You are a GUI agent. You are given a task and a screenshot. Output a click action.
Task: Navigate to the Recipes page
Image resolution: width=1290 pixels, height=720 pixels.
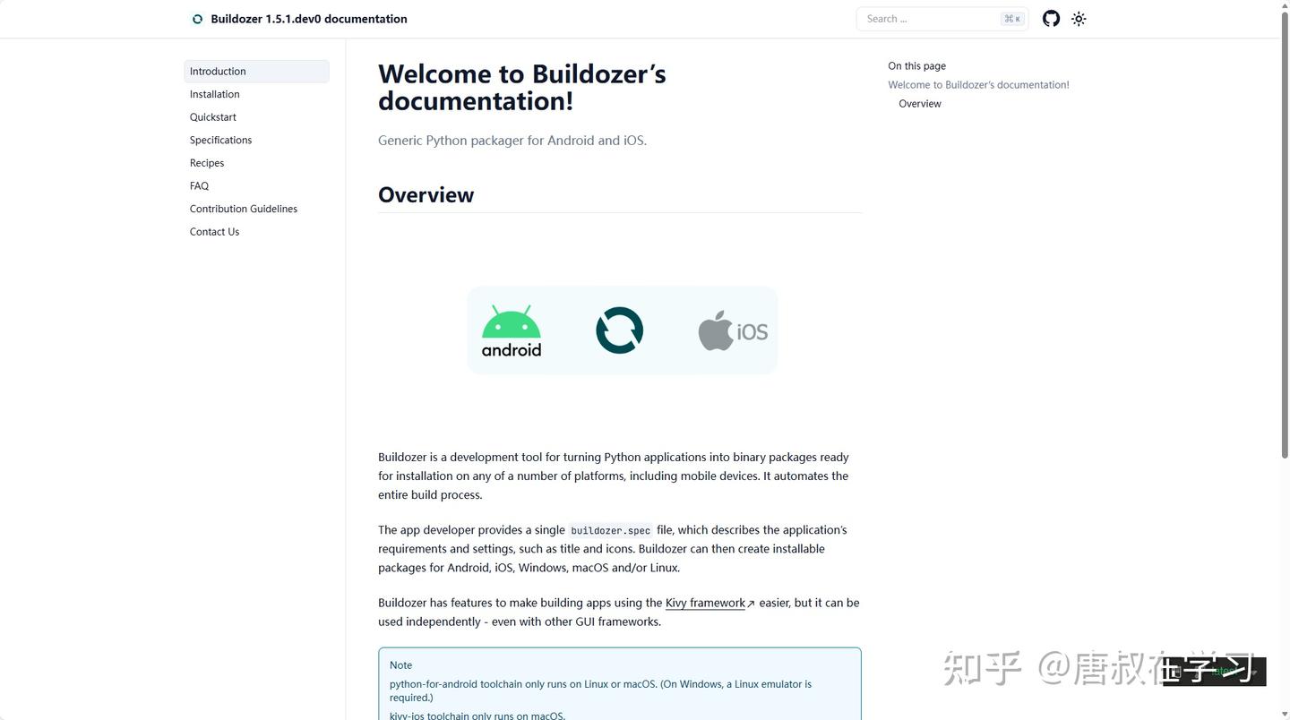pos(207,163)
